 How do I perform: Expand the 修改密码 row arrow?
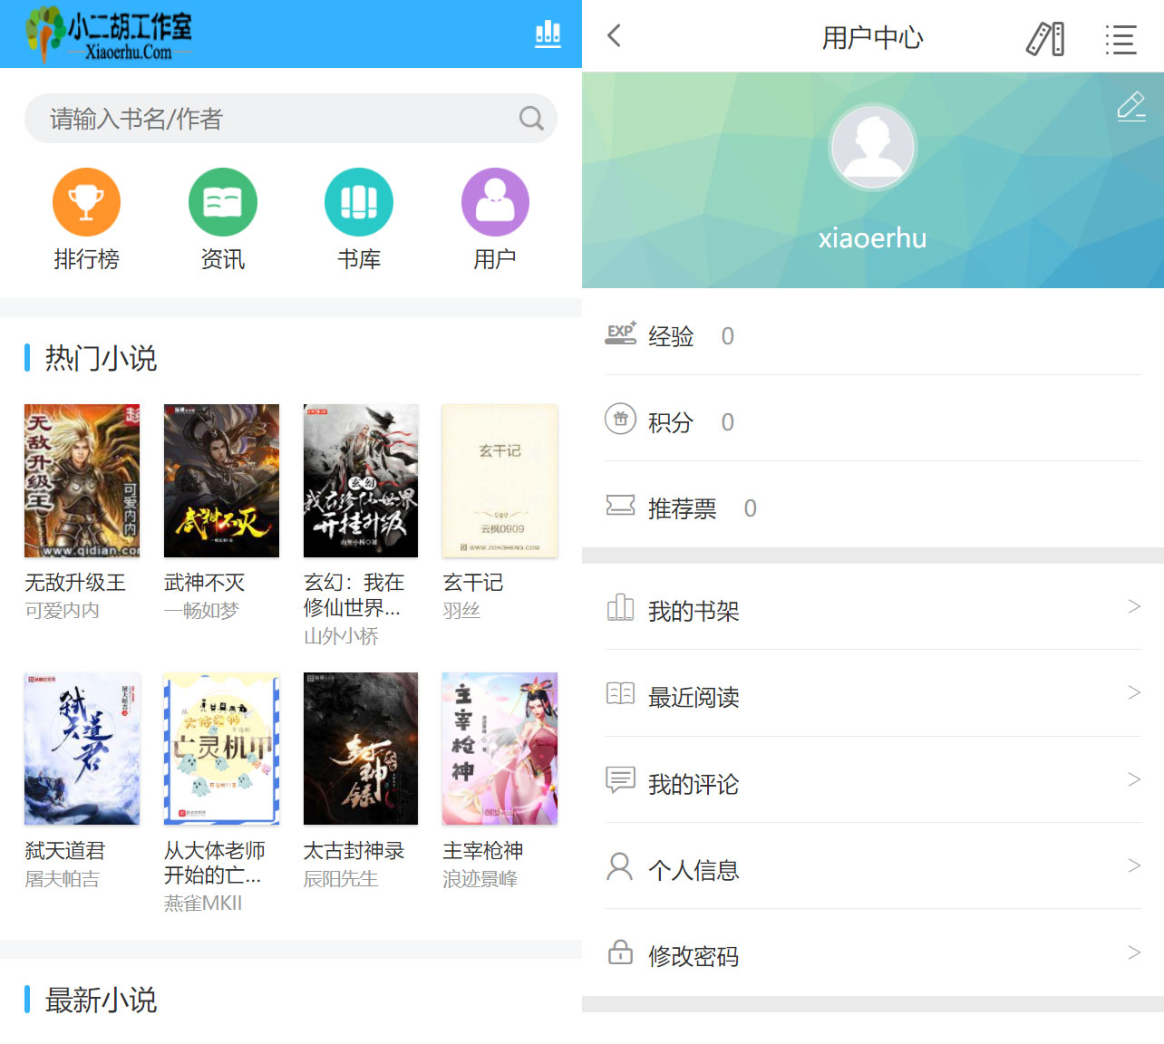click(1133, 952)
